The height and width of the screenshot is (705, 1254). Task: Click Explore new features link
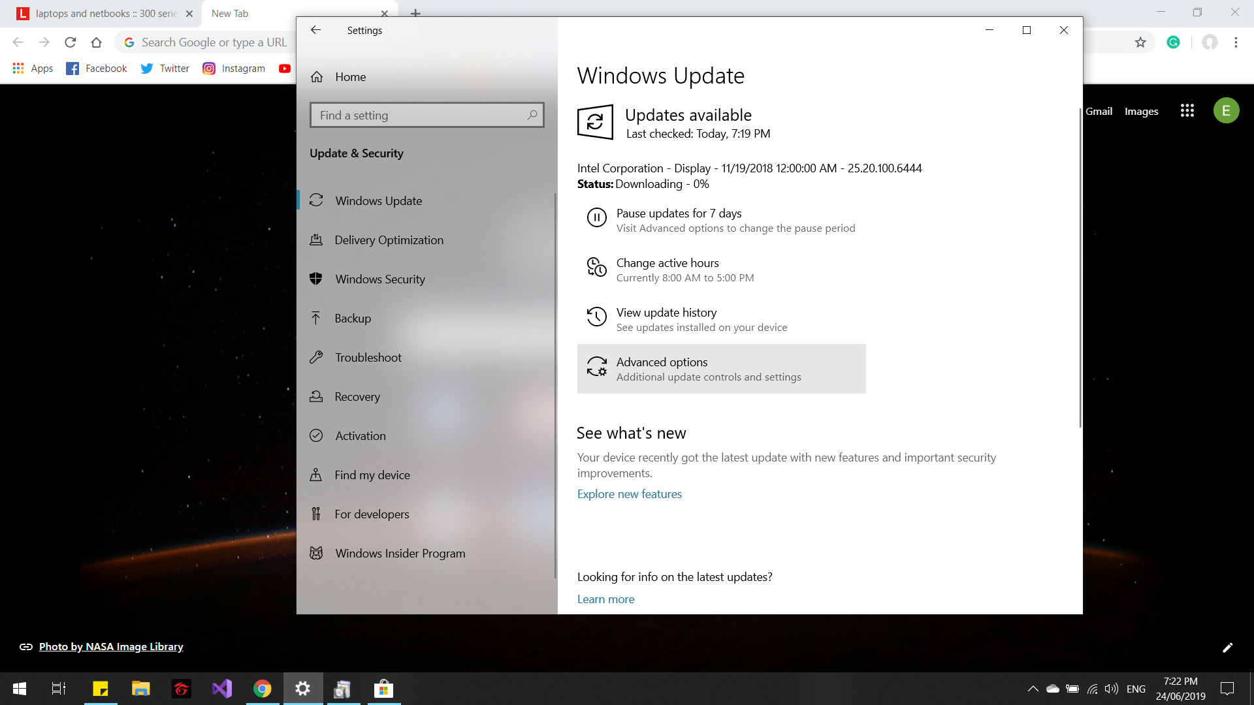pos(629,494)
